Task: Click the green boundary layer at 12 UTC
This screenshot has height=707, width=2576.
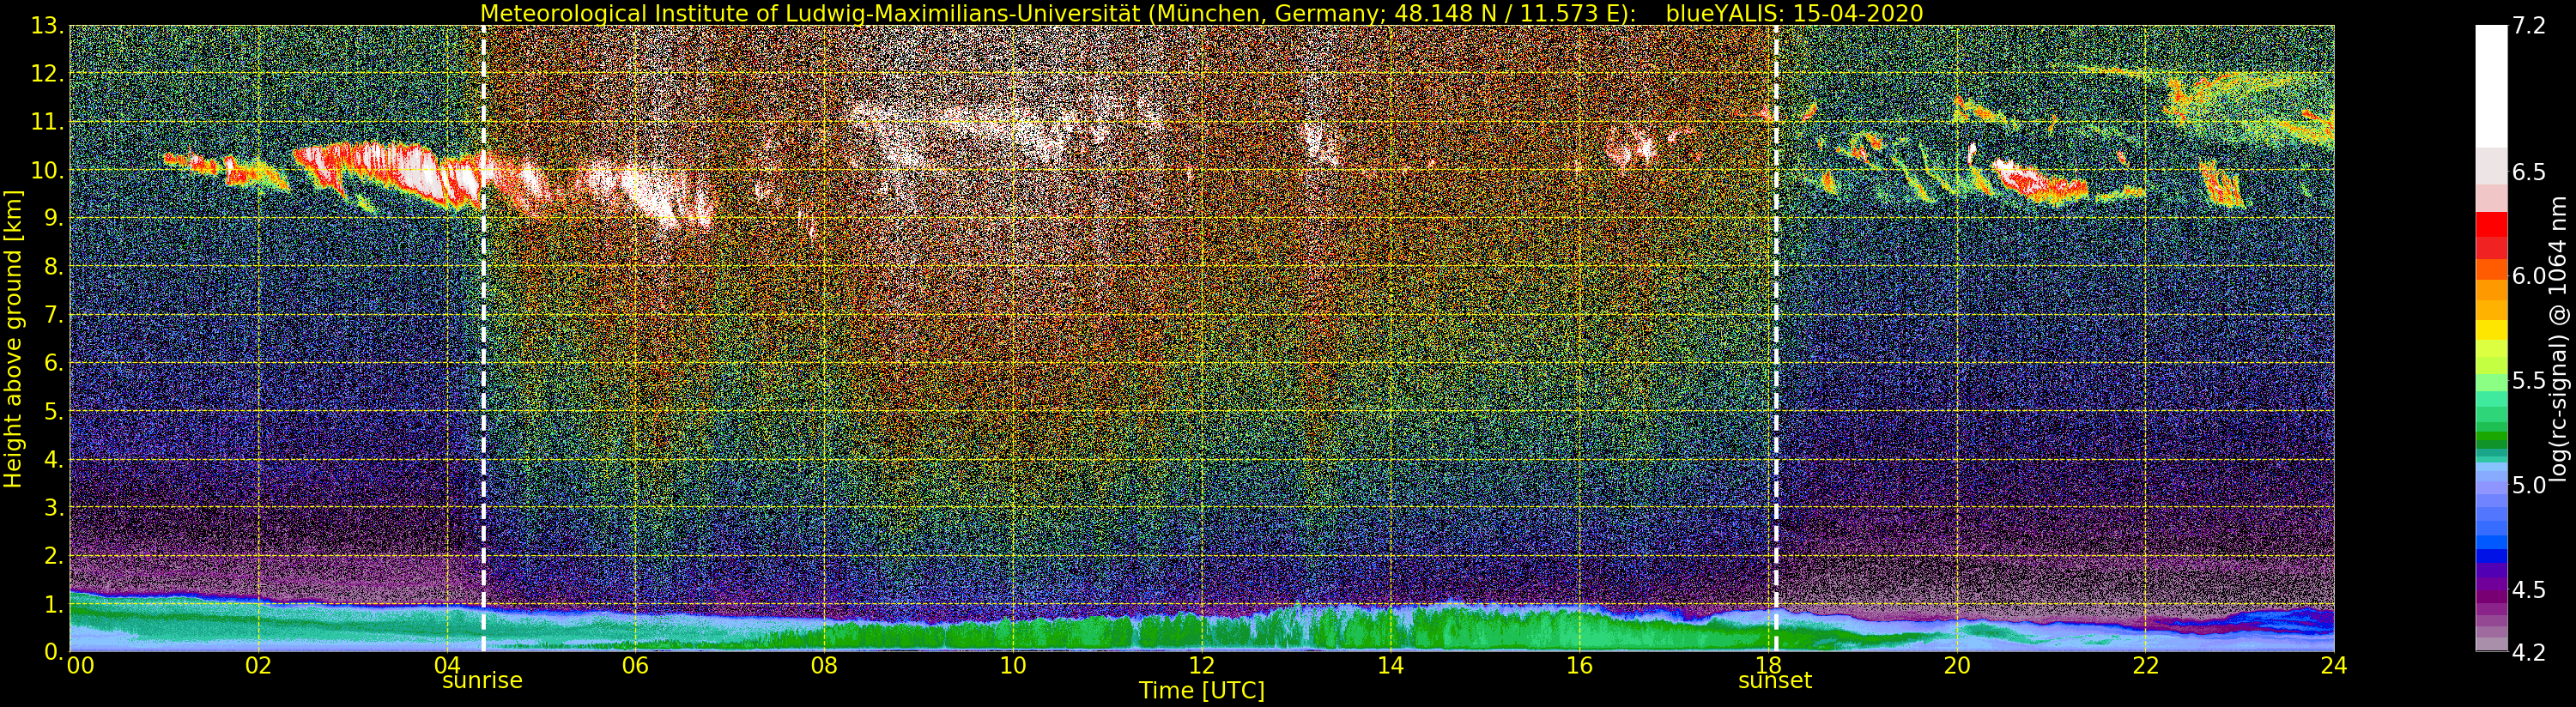Action: [x=1202, y=632]
